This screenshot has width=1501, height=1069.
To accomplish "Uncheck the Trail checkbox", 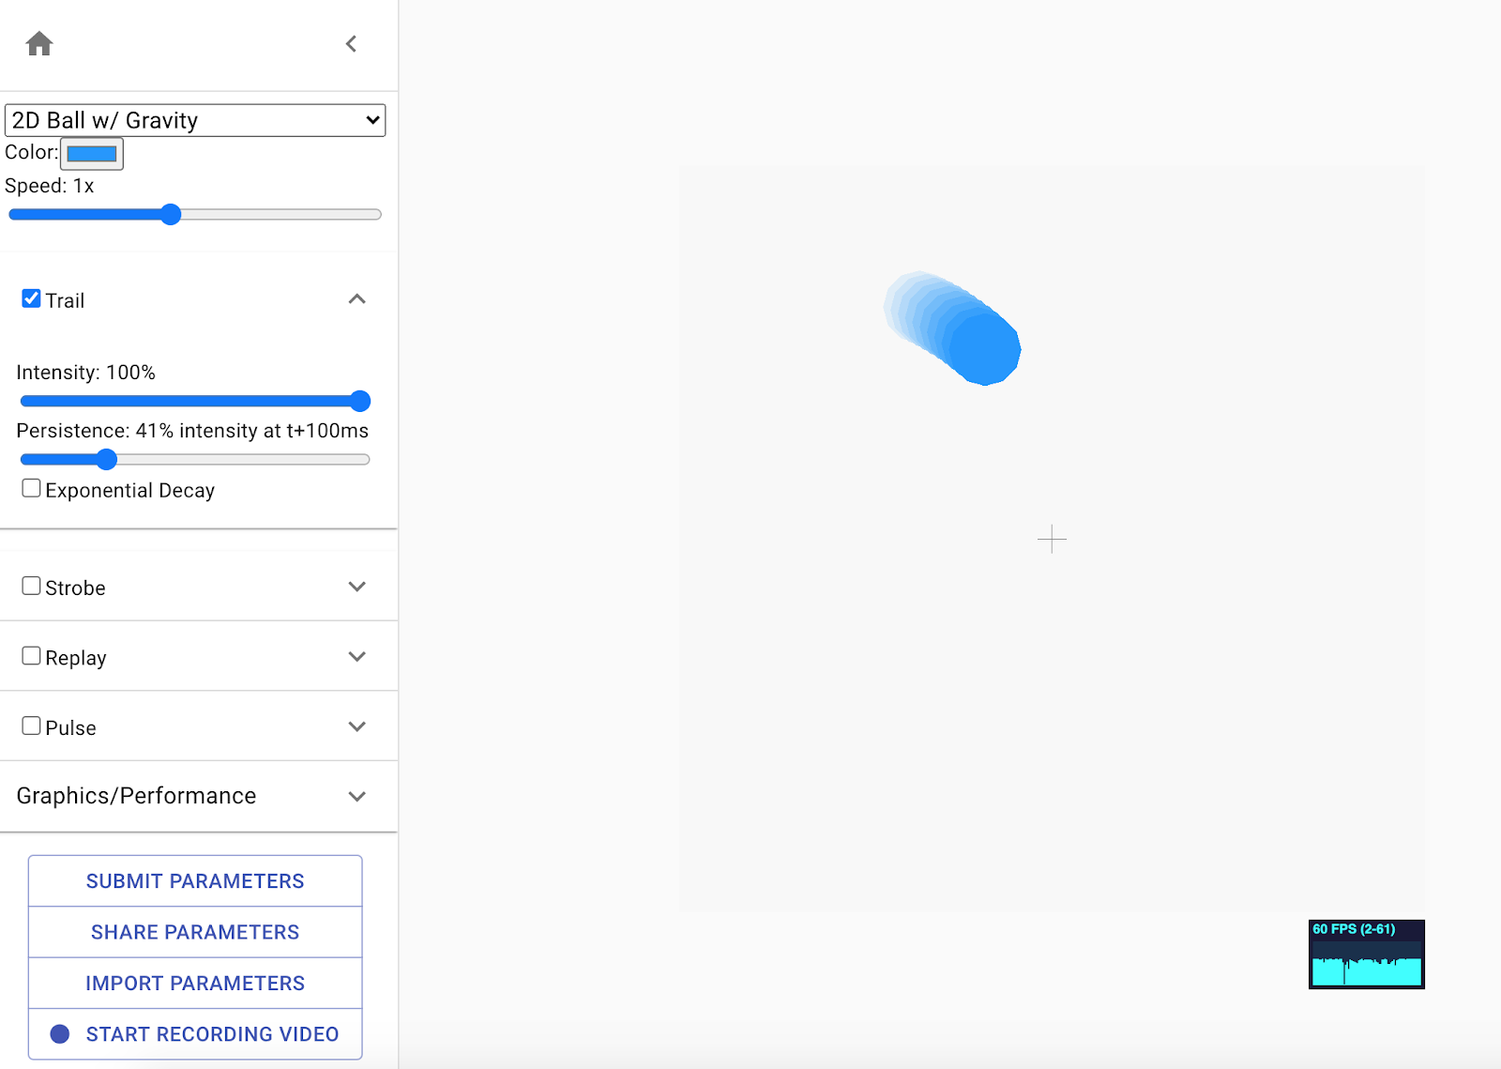I will coord(31,298).
